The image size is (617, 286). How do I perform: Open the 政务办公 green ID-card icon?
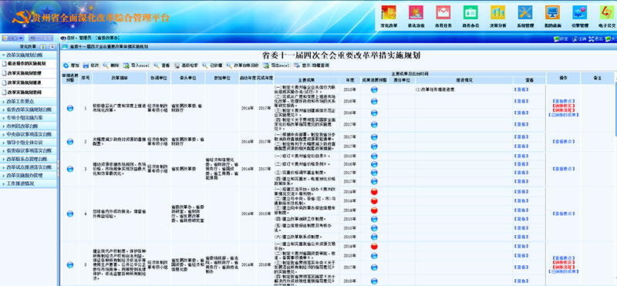tap(470, 12)
